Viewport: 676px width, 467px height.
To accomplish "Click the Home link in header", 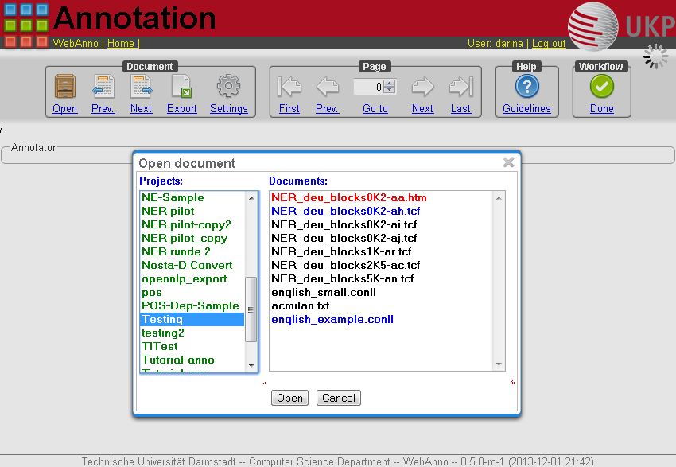I will [121, 43].
